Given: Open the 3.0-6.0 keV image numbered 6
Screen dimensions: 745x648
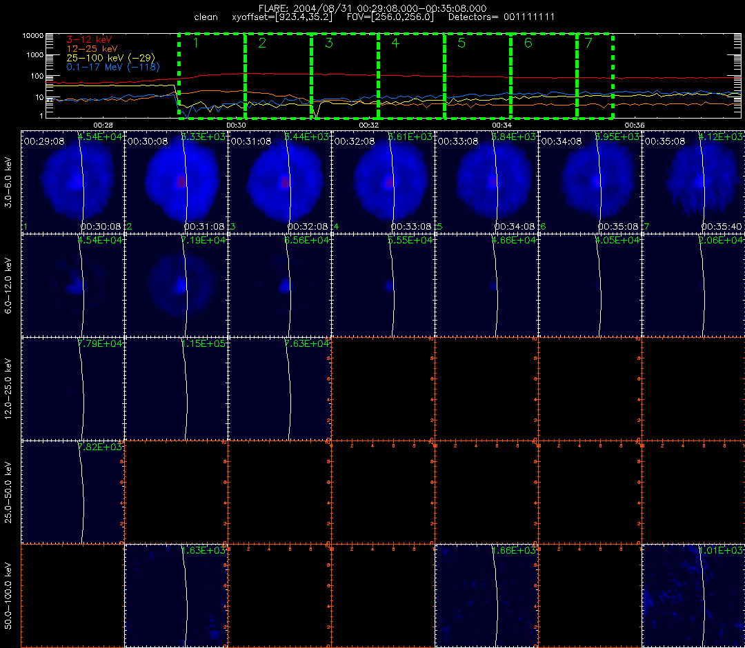Looking at the screenshot, I should 590,182.
